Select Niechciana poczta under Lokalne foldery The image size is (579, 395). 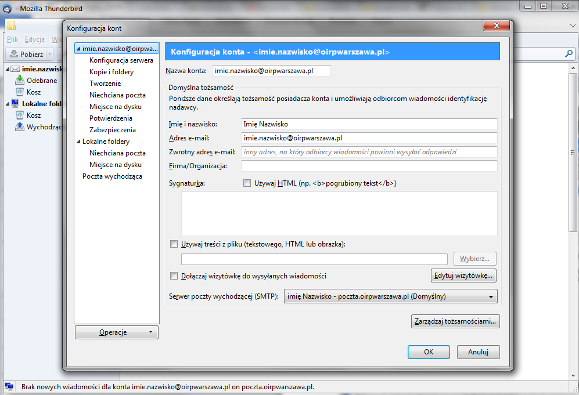pos(117,153)
